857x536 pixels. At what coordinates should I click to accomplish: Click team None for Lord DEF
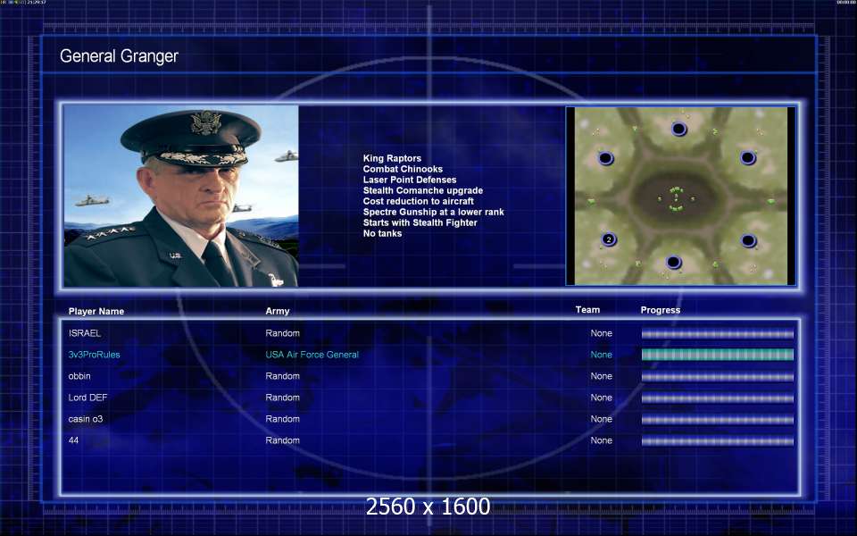point(601,398)
